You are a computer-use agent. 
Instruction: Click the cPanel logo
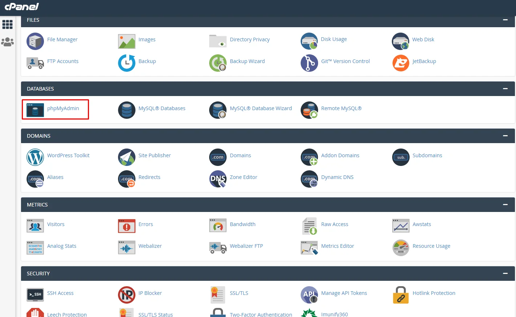point(22,7)
